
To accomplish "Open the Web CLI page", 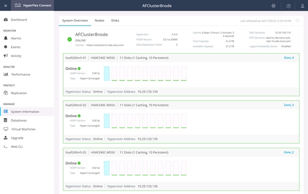I will click(16, 147).
